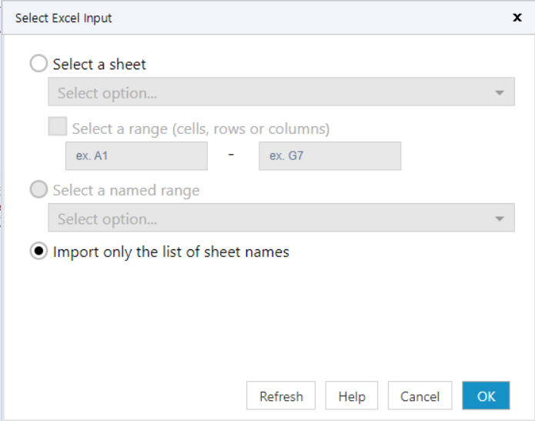Enable the "Select a range" checkbox
The height and width of the screenshot is (421, 535).
point(57,128)
